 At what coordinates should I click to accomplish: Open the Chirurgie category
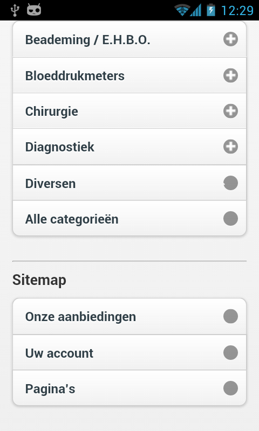point(129,111)
